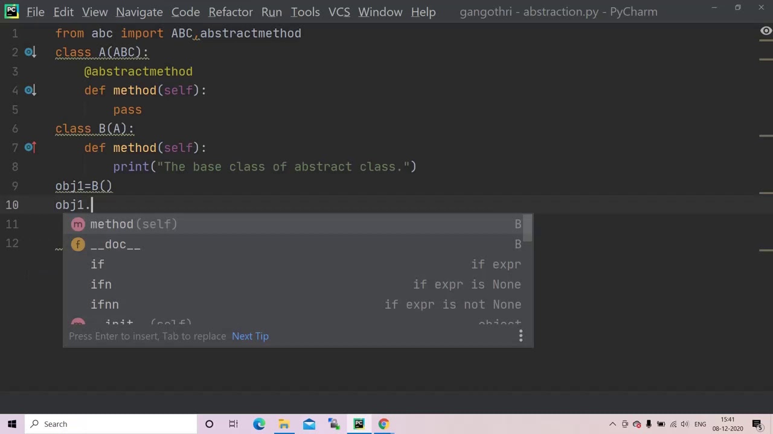Click 'class B(A):' on line 6
Screen dimensions: 773x434
[95, 128]
